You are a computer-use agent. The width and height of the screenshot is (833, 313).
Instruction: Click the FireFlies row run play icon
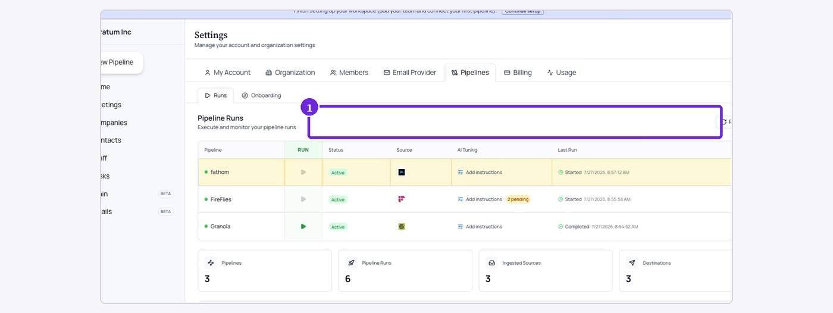pyautogui.click(x=303, y=199)
